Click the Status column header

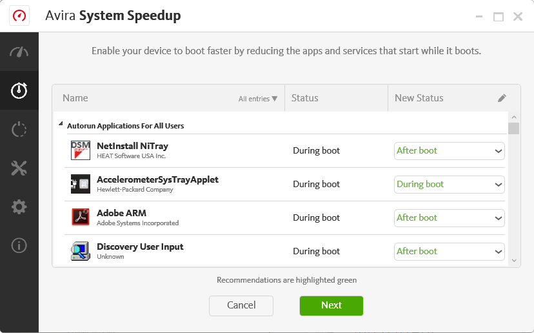coord(305,98)
